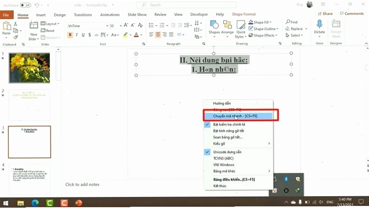Switch to the Insert tab
This screenshot has height=208, width=369.
(41, 15)
